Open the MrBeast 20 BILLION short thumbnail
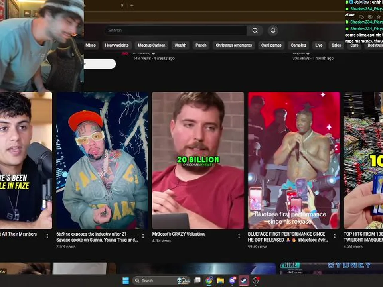 pos(198,160)
